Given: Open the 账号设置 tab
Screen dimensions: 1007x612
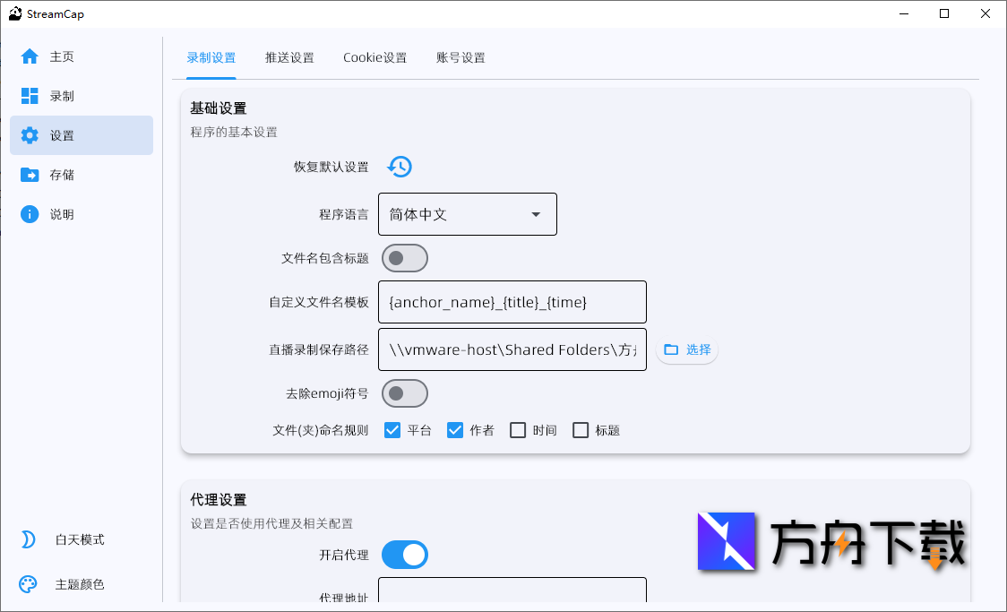Looking at the screenshot, I should point(460,56).
